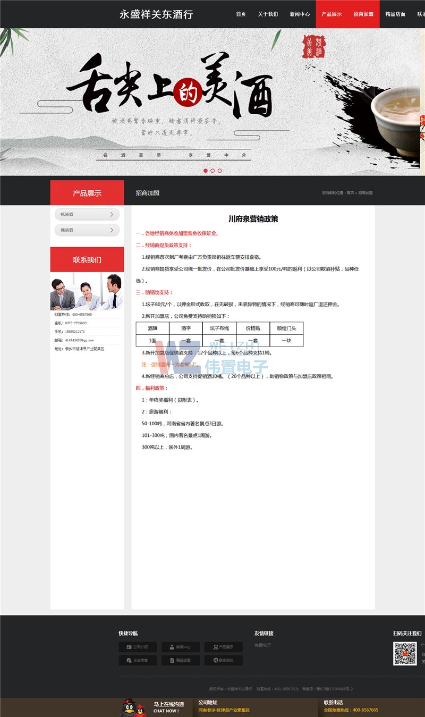Click the document icon beside 精品店面
The height and width of the screenshot is (717, 425).
(172, 660)
